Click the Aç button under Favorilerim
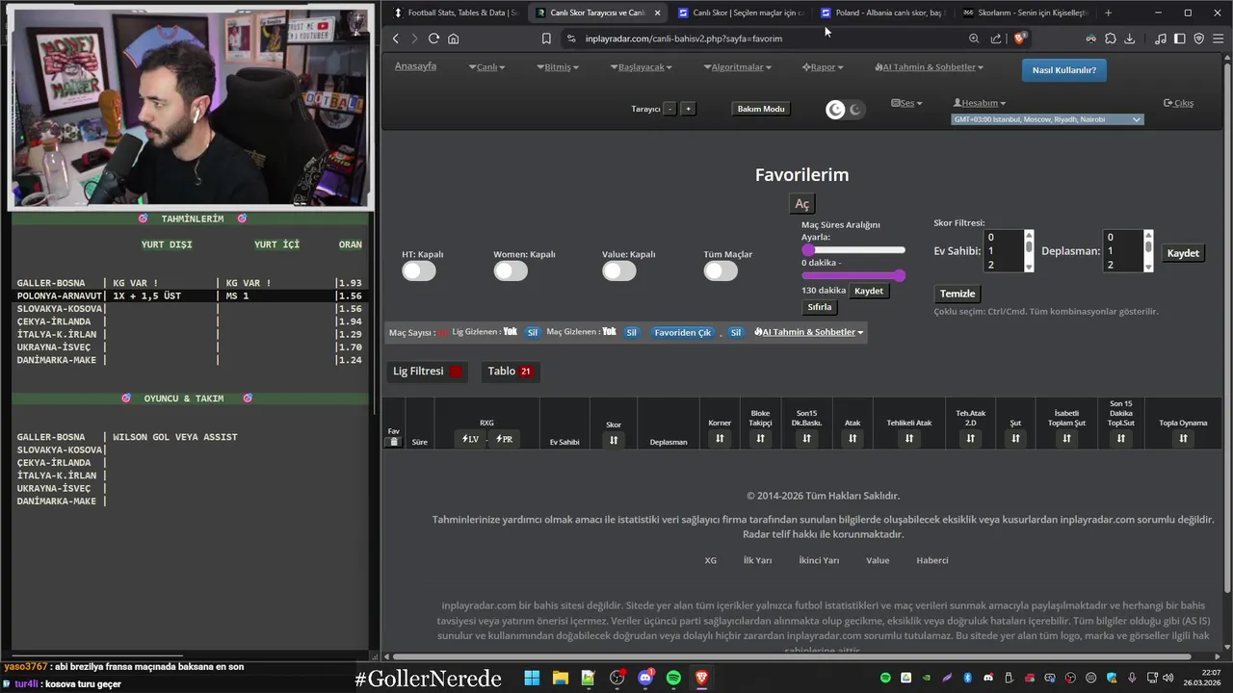The width and height of the screenshot is (1233, 693). click(801, 204)
